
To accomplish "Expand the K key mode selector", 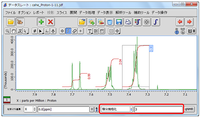I will point(194,31).
